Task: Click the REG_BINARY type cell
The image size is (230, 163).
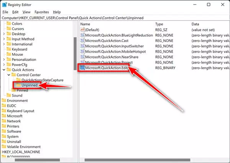Action: coord(165,68)
